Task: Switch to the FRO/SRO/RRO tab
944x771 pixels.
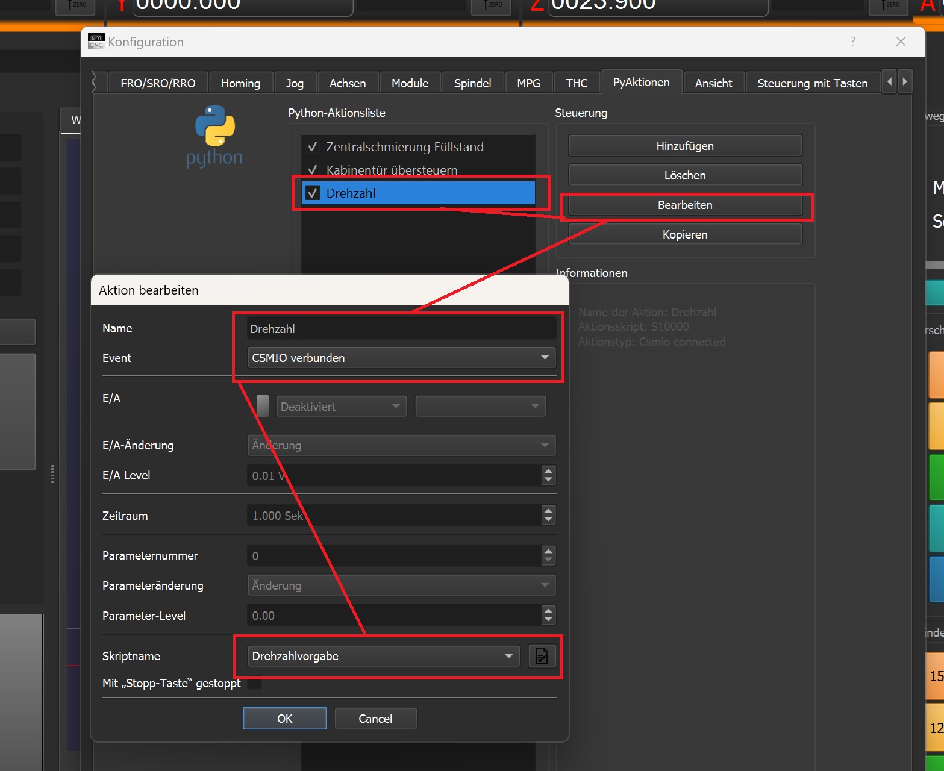Action: [x=158, y=83]
